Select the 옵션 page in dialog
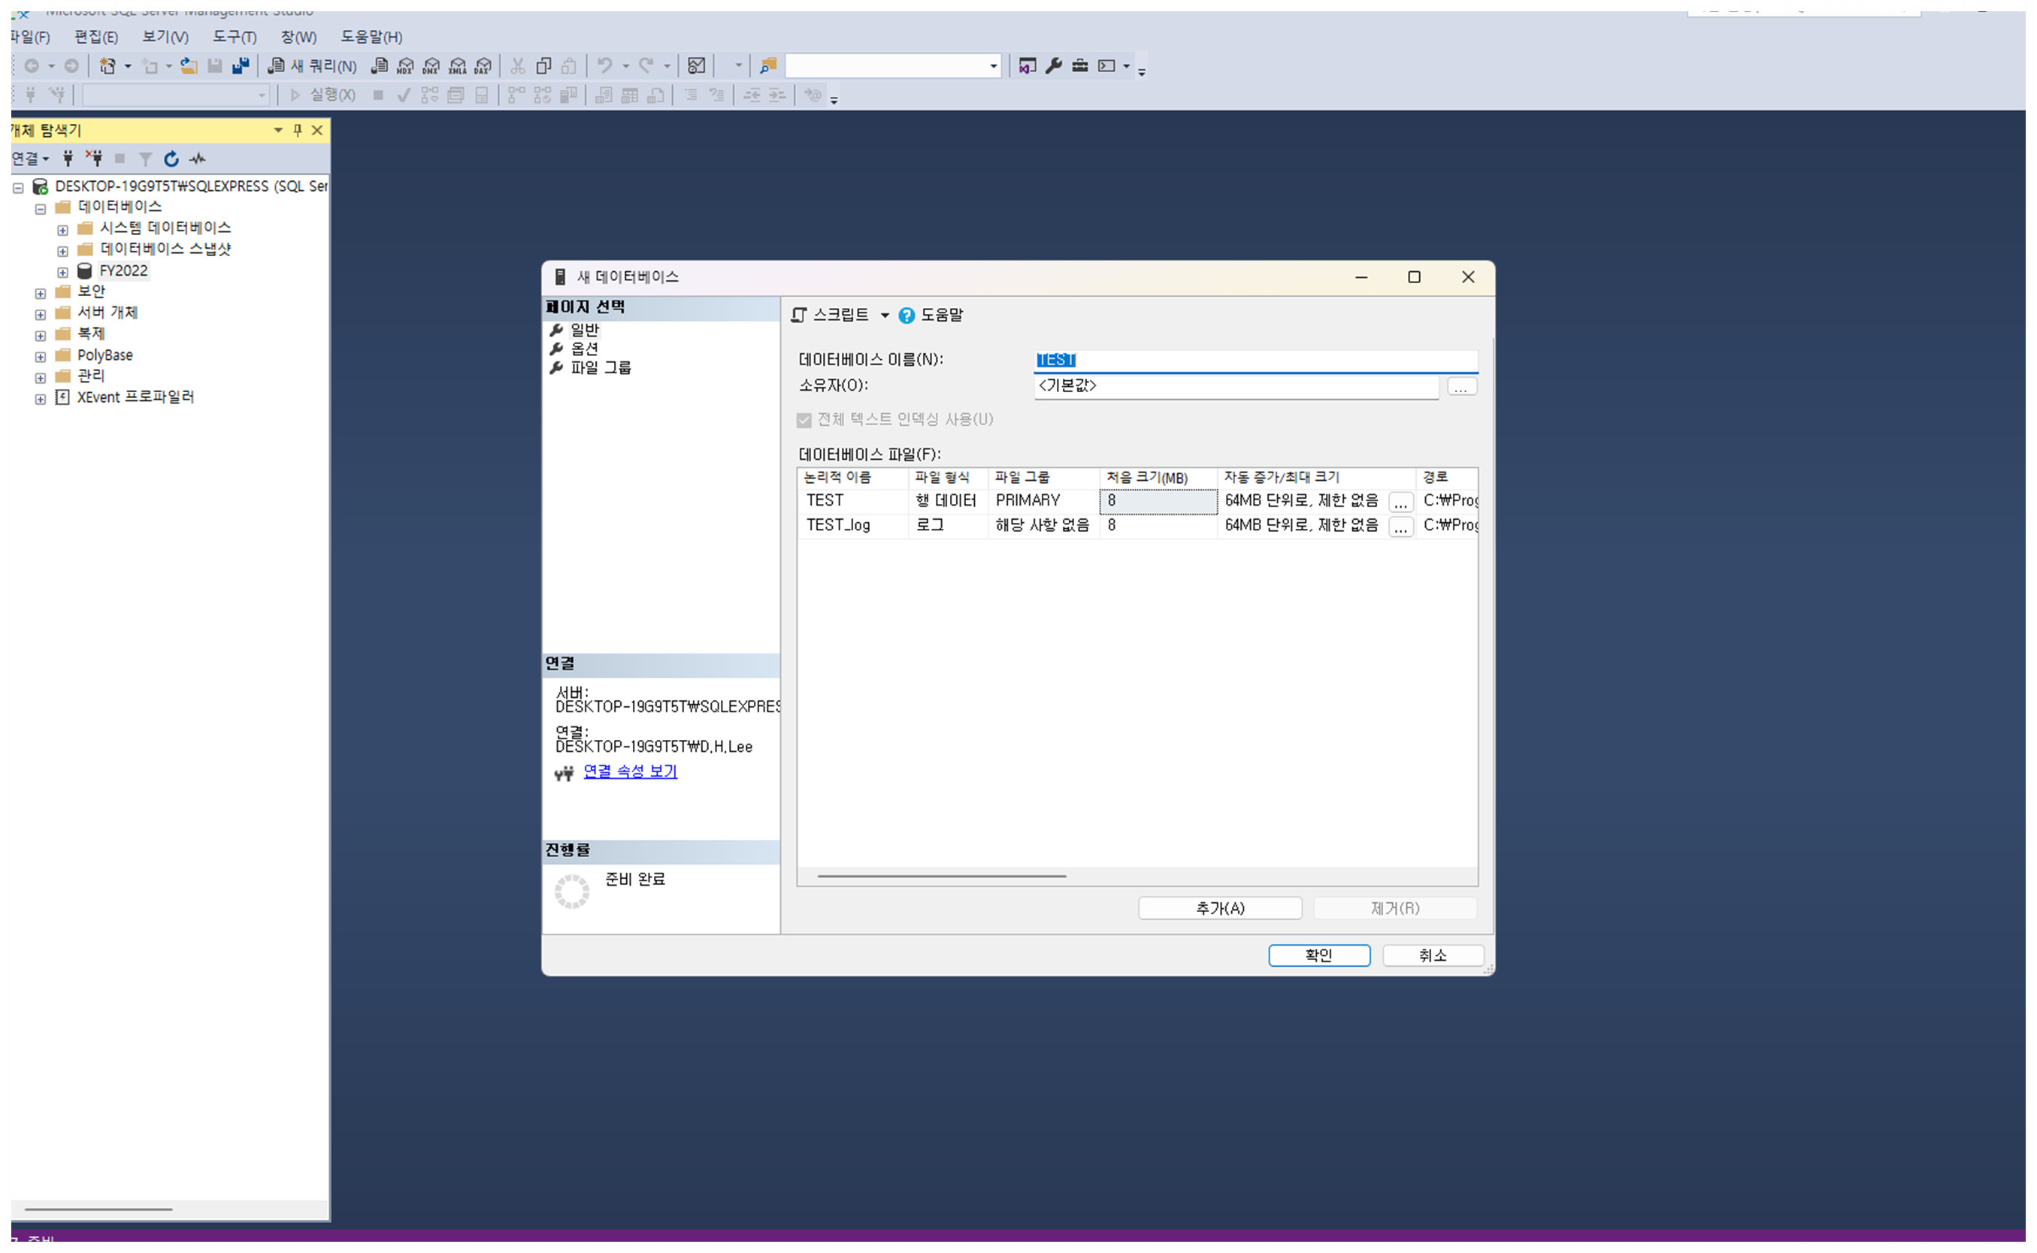Viewport: 2037px width, 1253px height. click(x=585, y=349)
